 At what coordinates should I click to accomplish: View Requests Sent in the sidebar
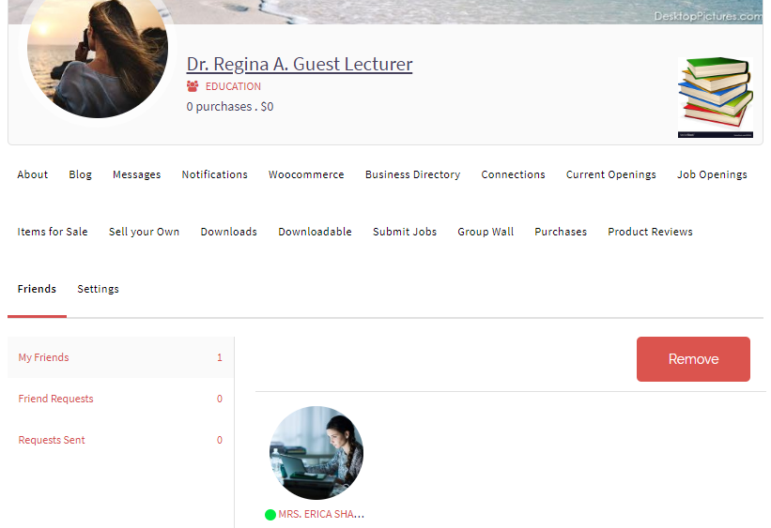click(x=120, y=440)
